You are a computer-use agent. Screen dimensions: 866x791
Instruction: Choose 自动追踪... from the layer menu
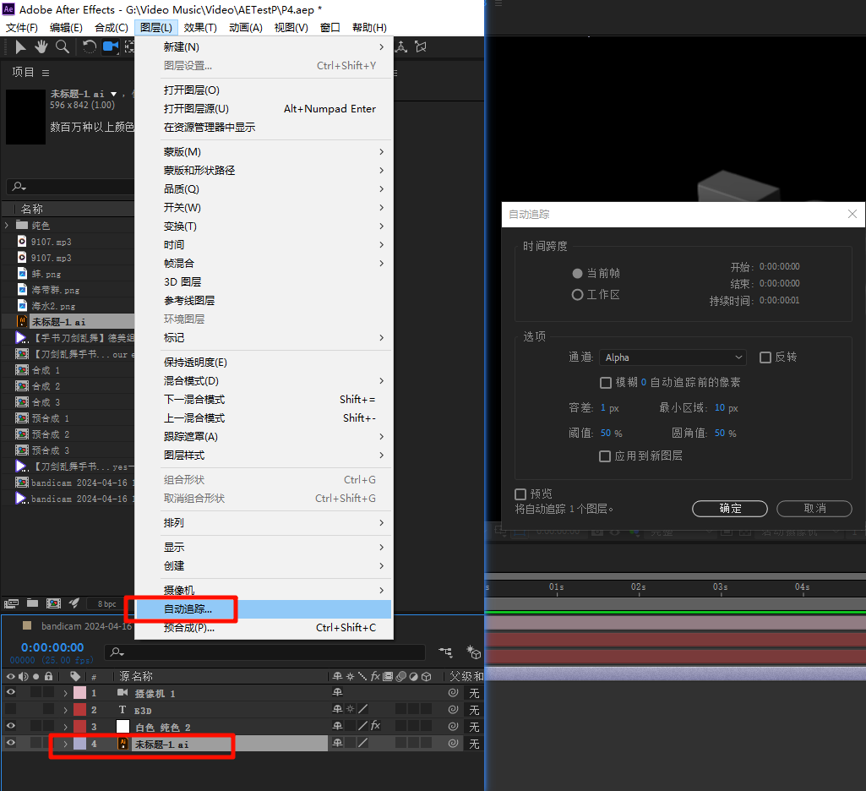264,609
